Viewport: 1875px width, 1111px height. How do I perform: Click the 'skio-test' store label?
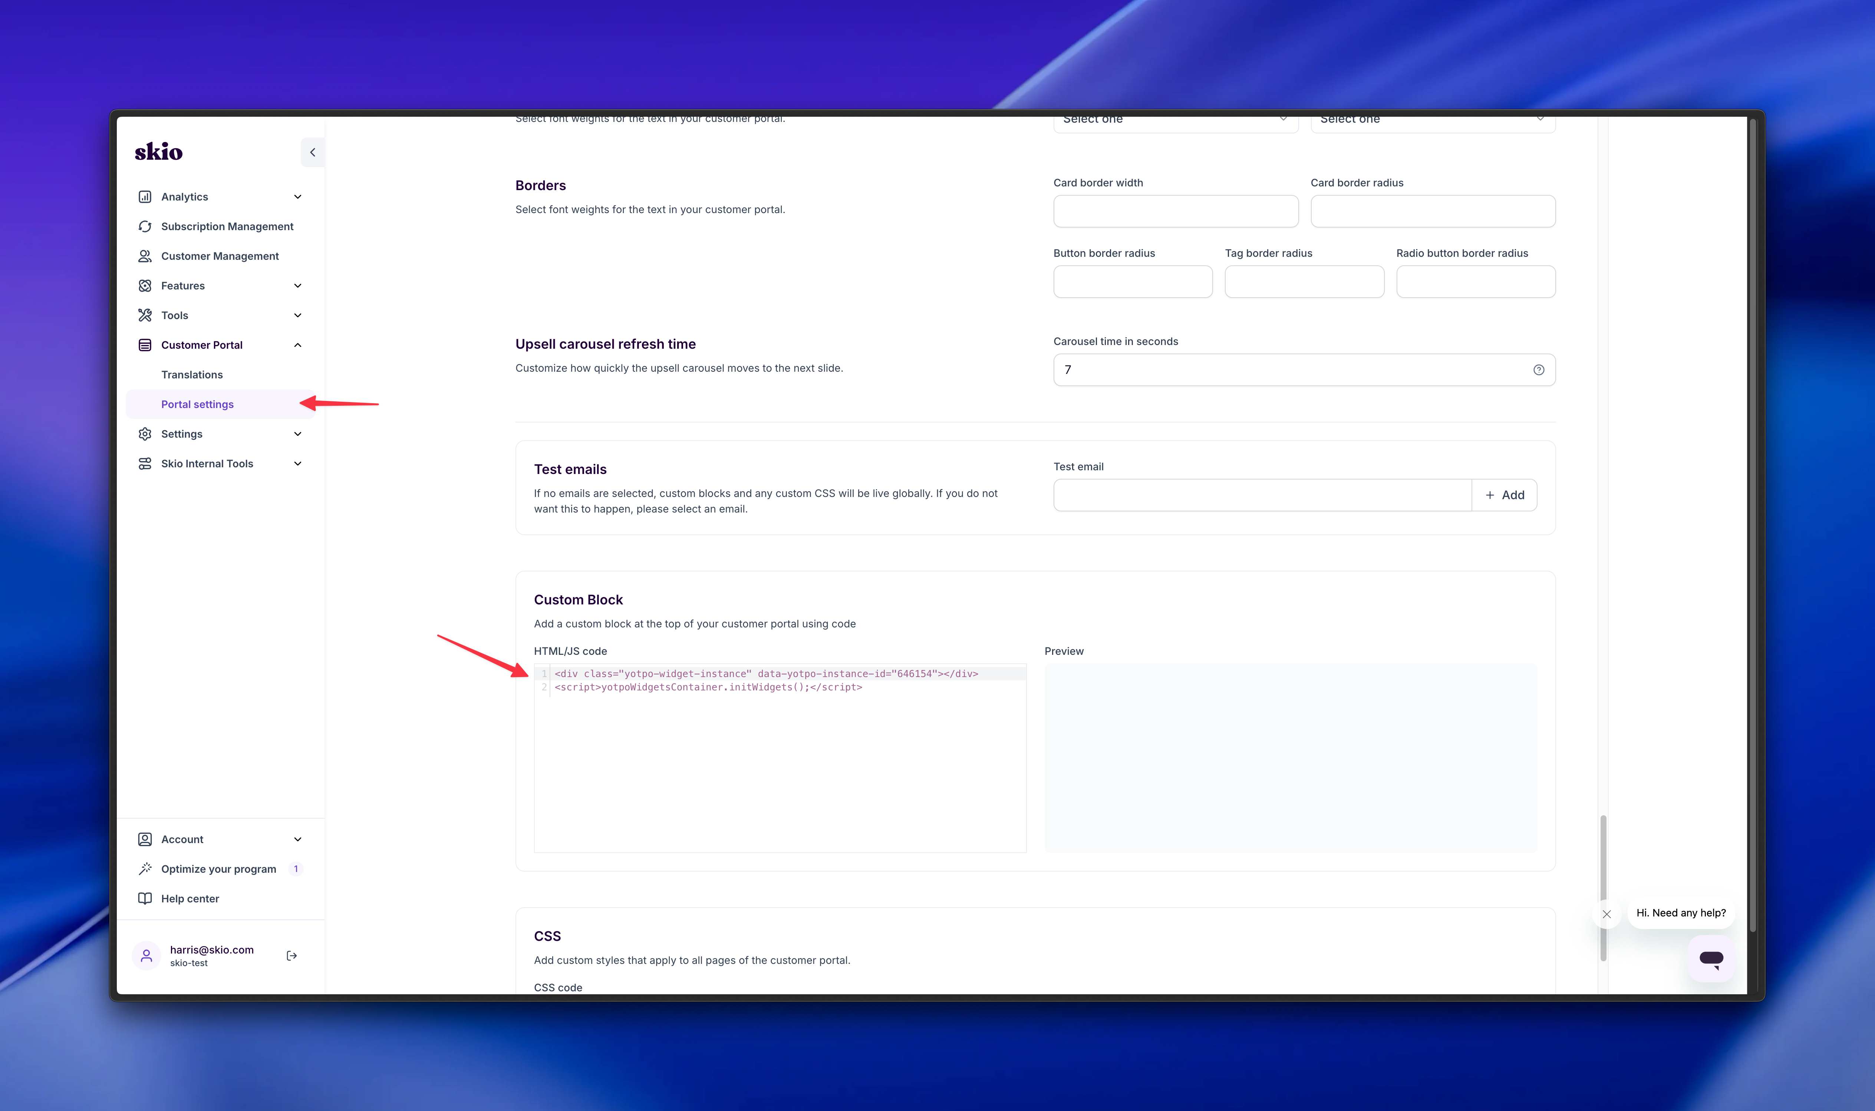[x=188, y=964]
